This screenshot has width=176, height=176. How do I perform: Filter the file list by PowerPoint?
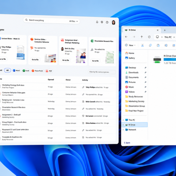click(37, 71)
